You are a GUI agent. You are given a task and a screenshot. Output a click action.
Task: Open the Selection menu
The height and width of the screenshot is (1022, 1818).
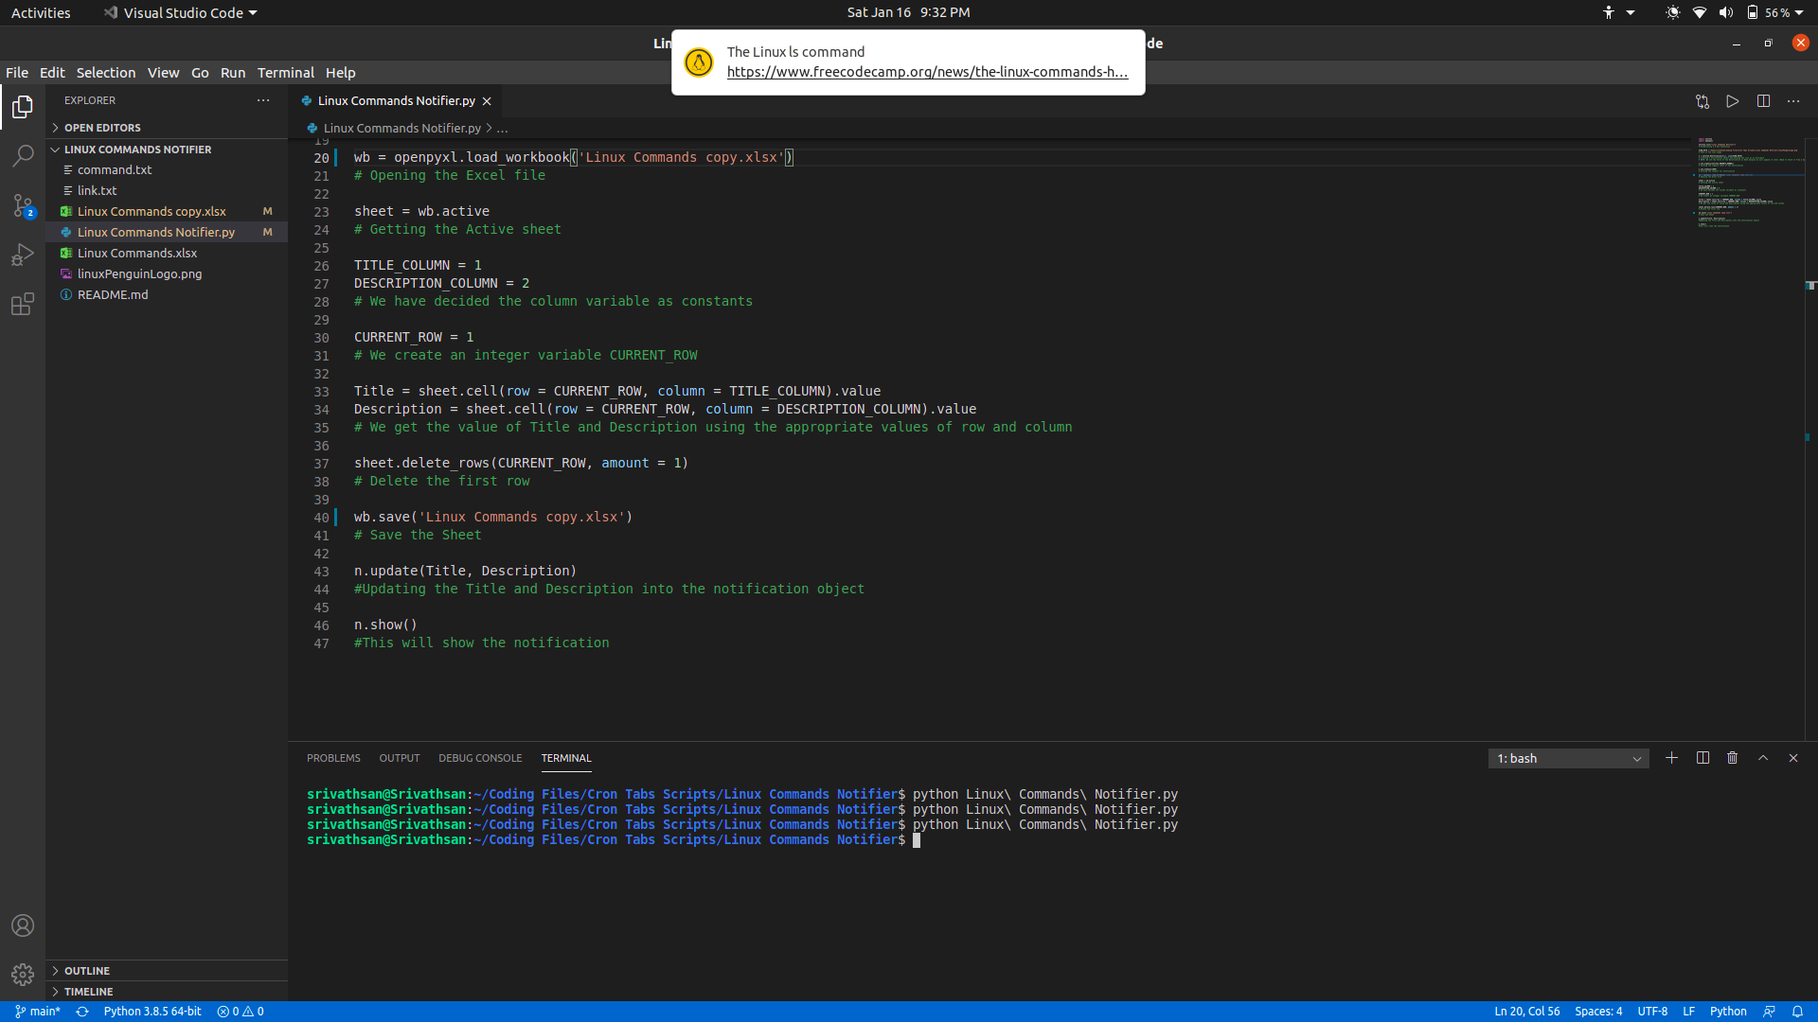point(106,73)
